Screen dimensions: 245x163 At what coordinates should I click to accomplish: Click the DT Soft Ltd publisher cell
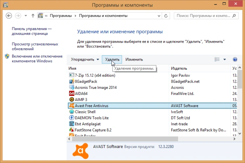(x=180, y=118)
